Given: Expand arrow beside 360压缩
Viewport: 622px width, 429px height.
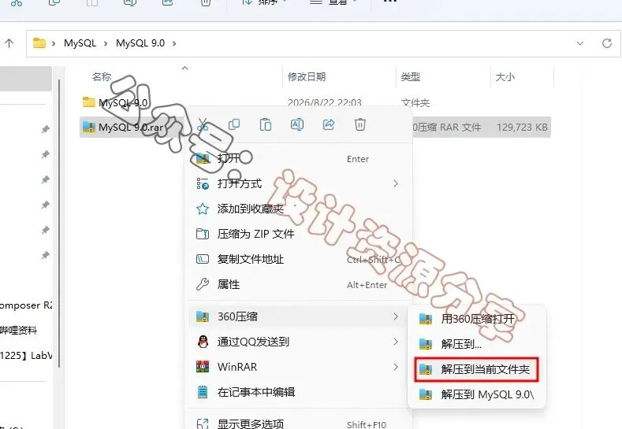Looking at the screenshot, I should pyautogui.click(x=396, y=316).
